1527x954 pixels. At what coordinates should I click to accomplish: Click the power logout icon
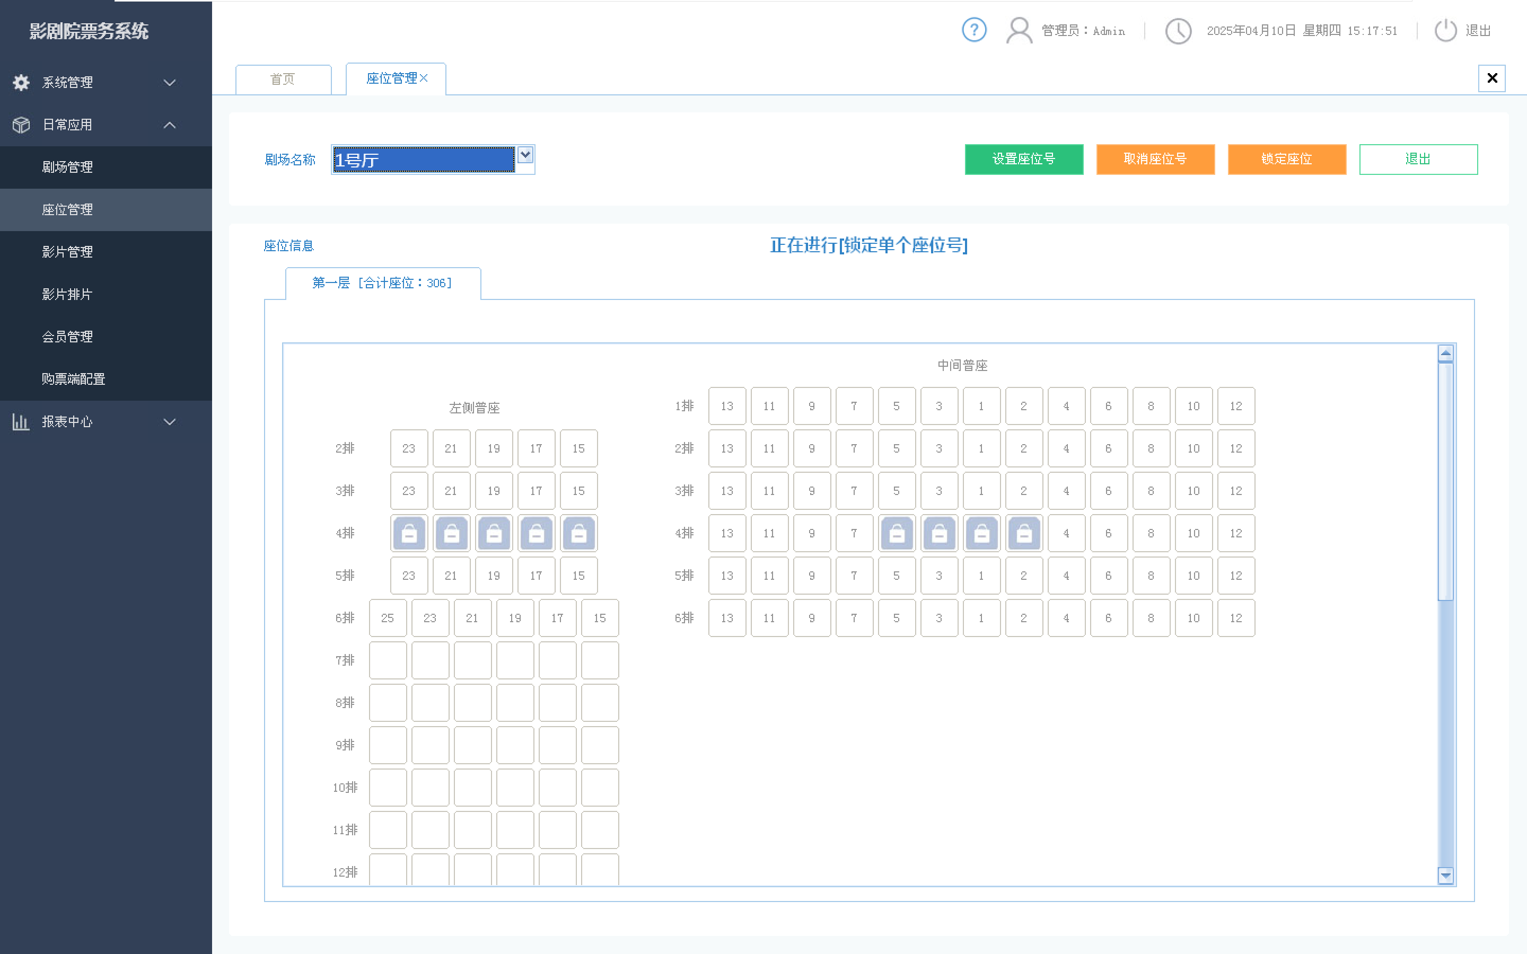pos(1445,30)
